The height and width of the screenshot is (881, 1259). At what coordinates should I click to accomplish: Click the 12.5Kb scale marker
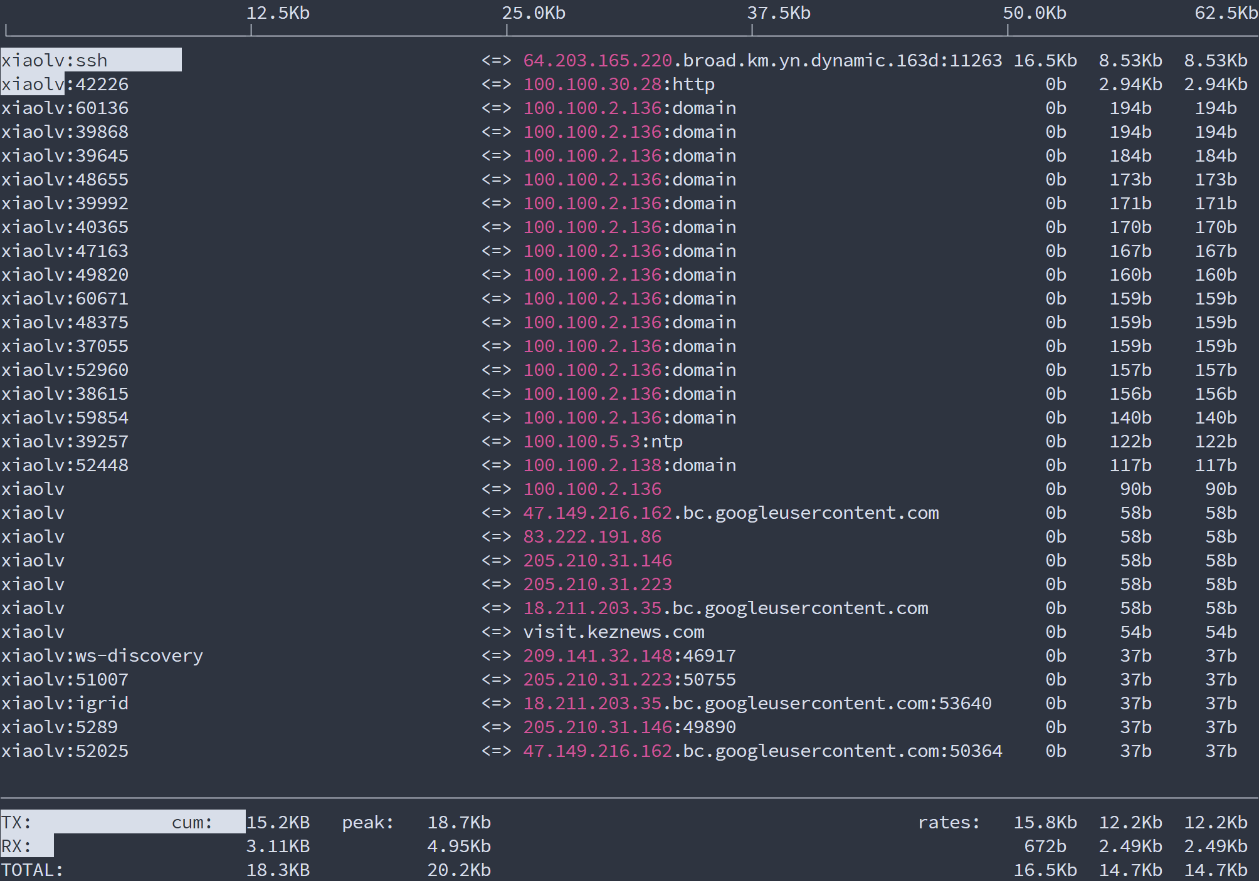point(278,13)
